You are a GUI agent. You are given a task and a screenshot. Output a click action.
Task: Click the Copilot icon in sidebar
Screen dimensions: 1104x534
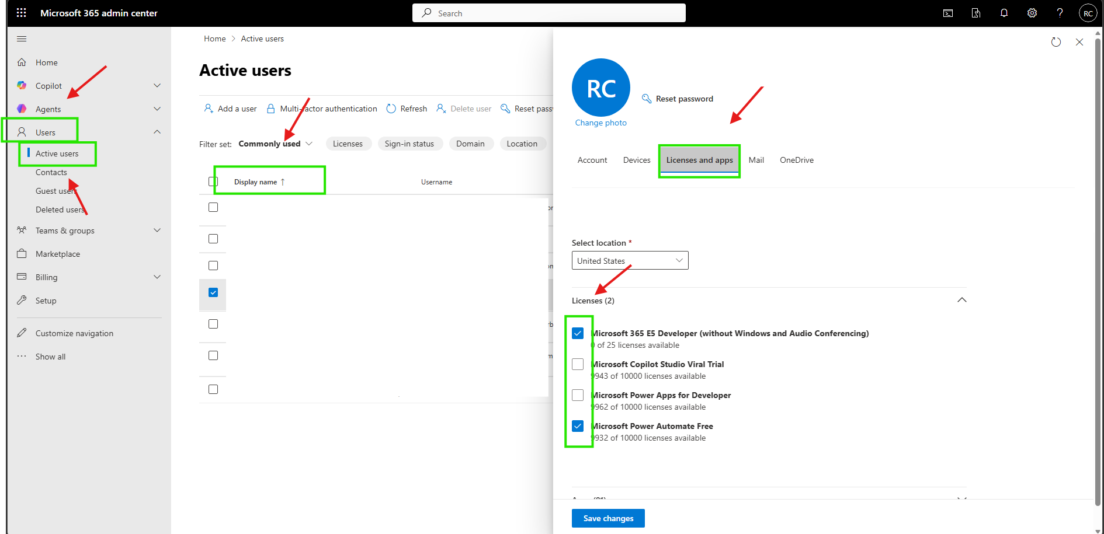point(22,86)
